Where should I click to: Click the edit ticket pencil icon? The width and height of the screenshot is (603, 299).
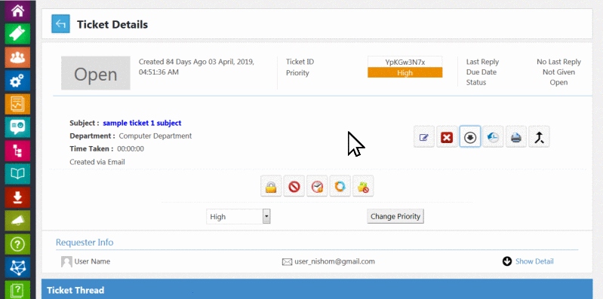tap(424, 136)
